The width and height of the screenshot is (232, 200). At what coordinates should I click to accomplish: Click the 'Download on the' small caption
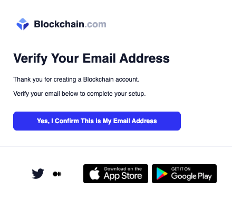click(123, 169)
